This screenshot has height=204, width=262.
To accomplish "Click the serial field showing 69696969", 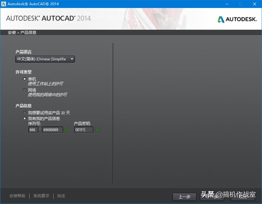I will point(52,130).
